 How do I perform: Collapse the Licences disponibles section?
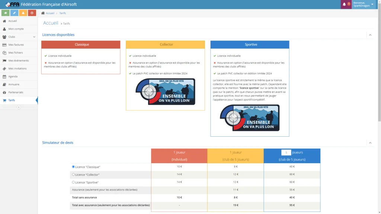pos(370,35)
